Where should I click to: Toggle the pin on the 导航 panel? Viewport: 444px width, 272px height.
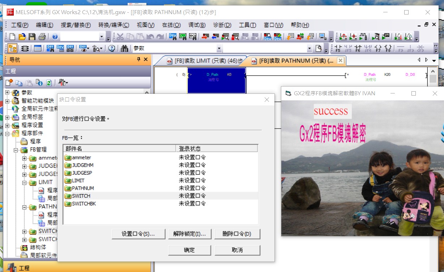point(138,60)
